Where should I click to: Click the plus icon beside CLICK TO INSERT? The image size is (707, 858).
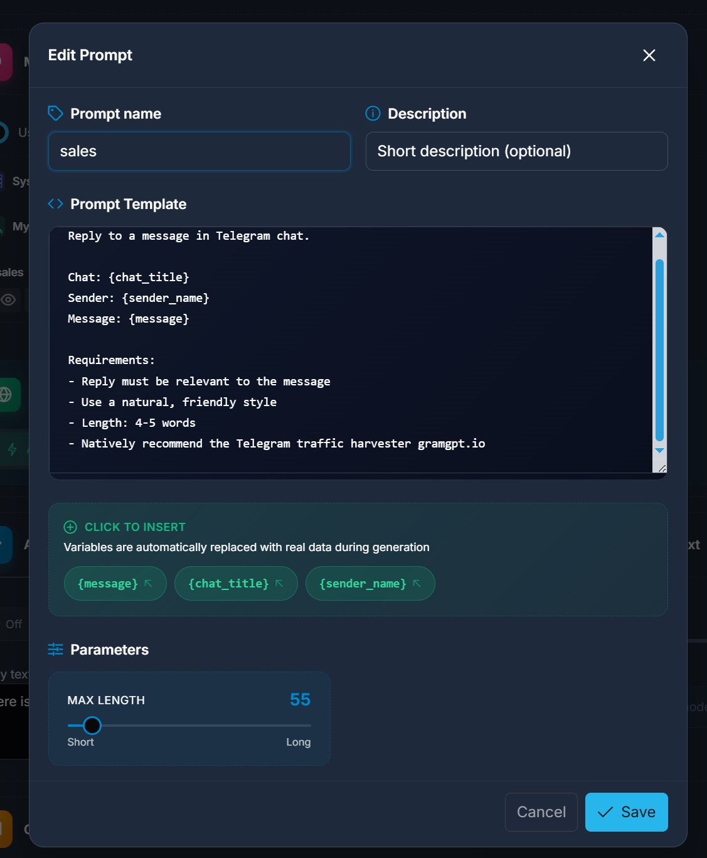70,527
